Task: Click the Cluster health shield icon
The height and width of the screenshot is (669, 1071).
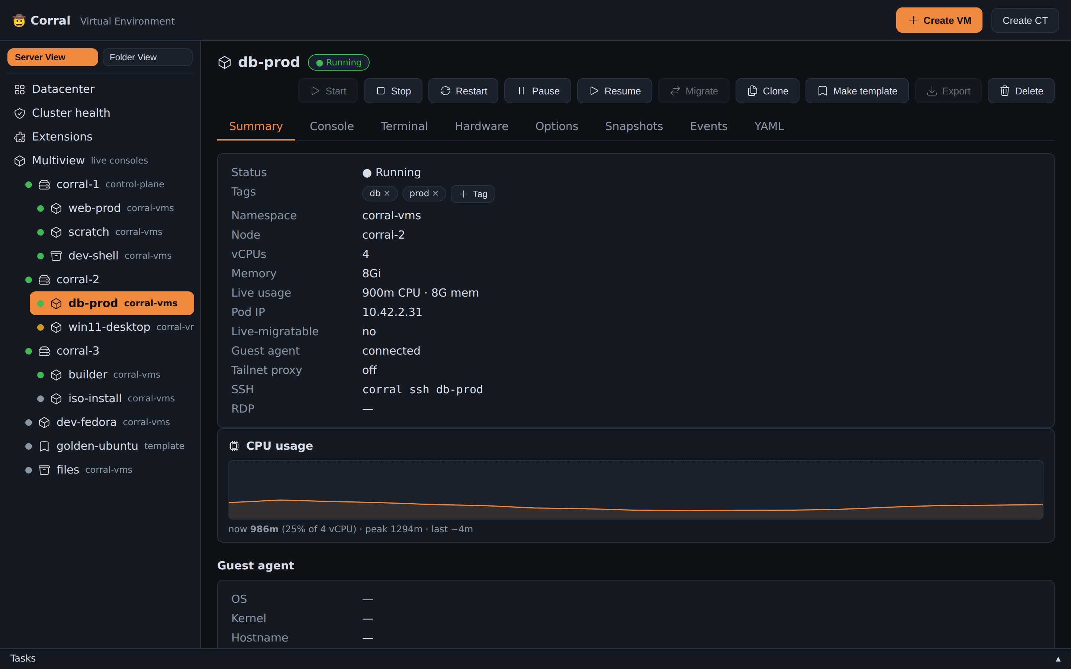Action: (x=19, y=113)
